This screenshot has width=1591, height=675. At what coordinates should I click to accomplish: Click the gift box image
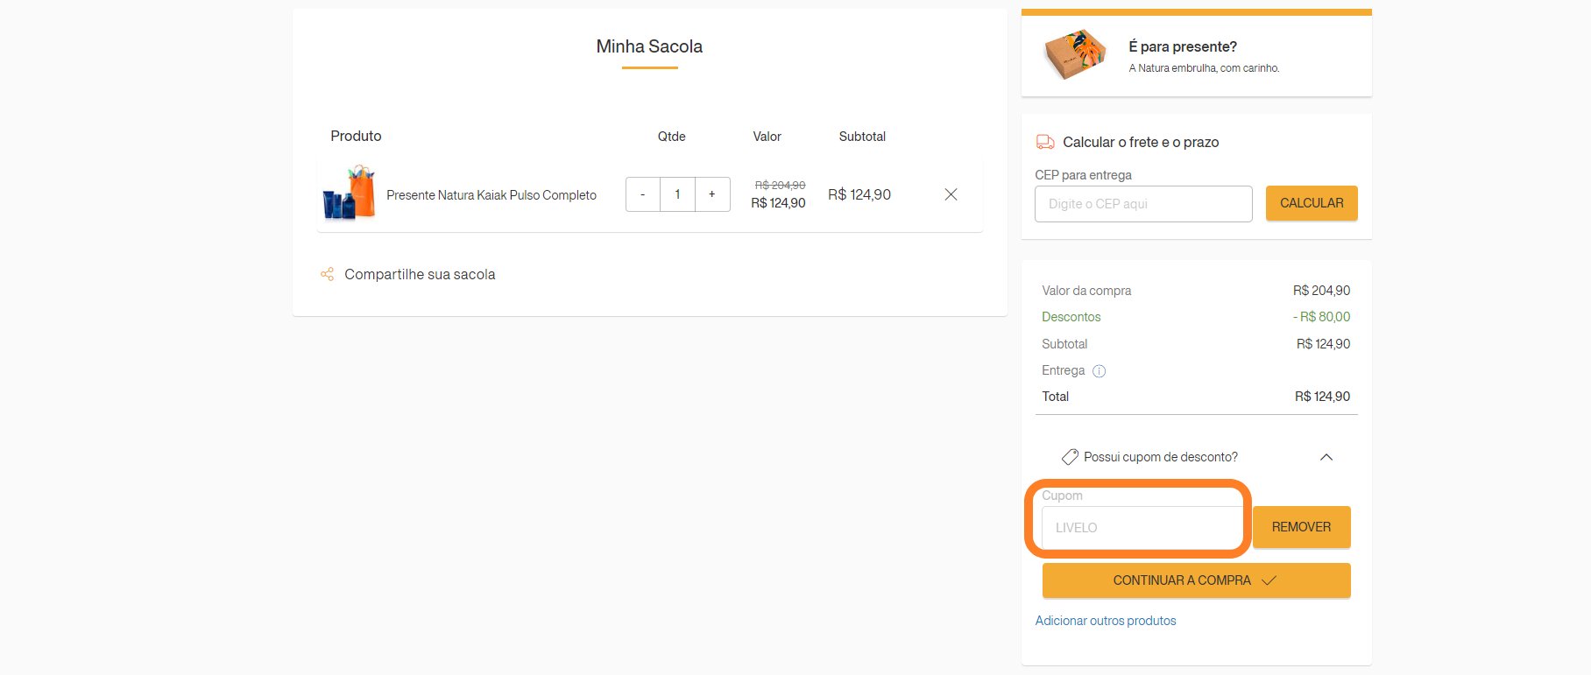(x=1074, y=53)
